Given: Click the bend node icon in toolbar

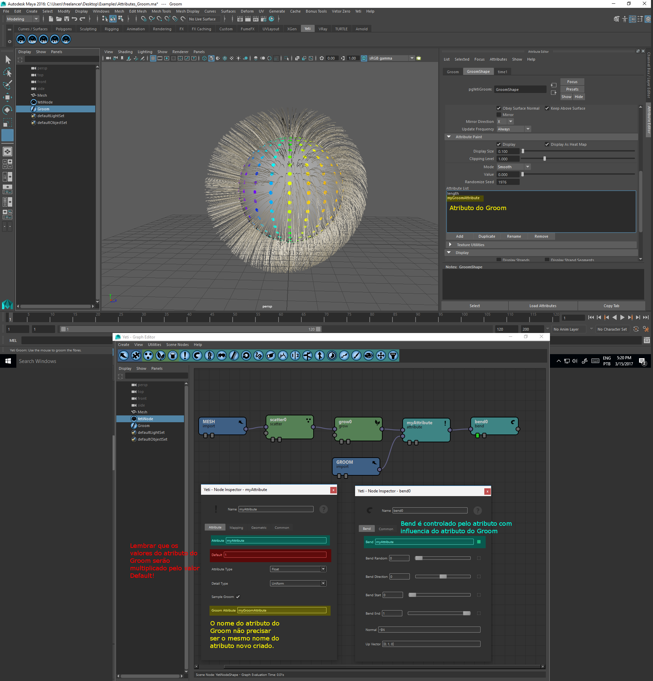Looking at the screenshot, I should click(197, 355).
